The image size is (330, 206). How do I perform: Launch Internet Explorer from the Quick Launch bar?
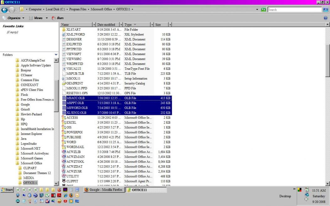click(x=65, y=195)
